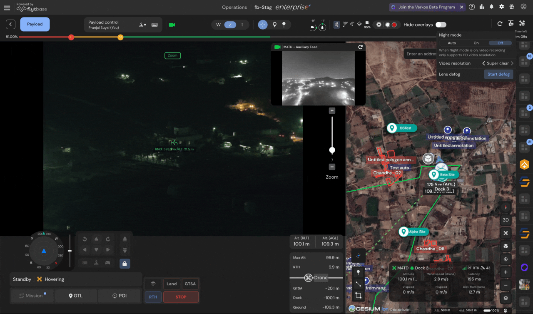533x314 pixels.
Task: Click the zoom minus button below slider
Action: [332, 167]
